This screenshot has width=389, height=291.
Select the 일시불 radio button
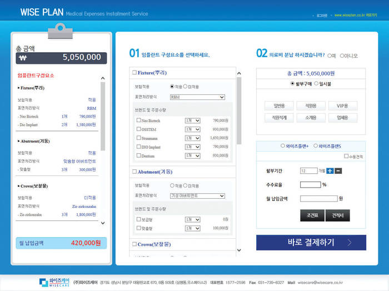(x=316, y=84)
